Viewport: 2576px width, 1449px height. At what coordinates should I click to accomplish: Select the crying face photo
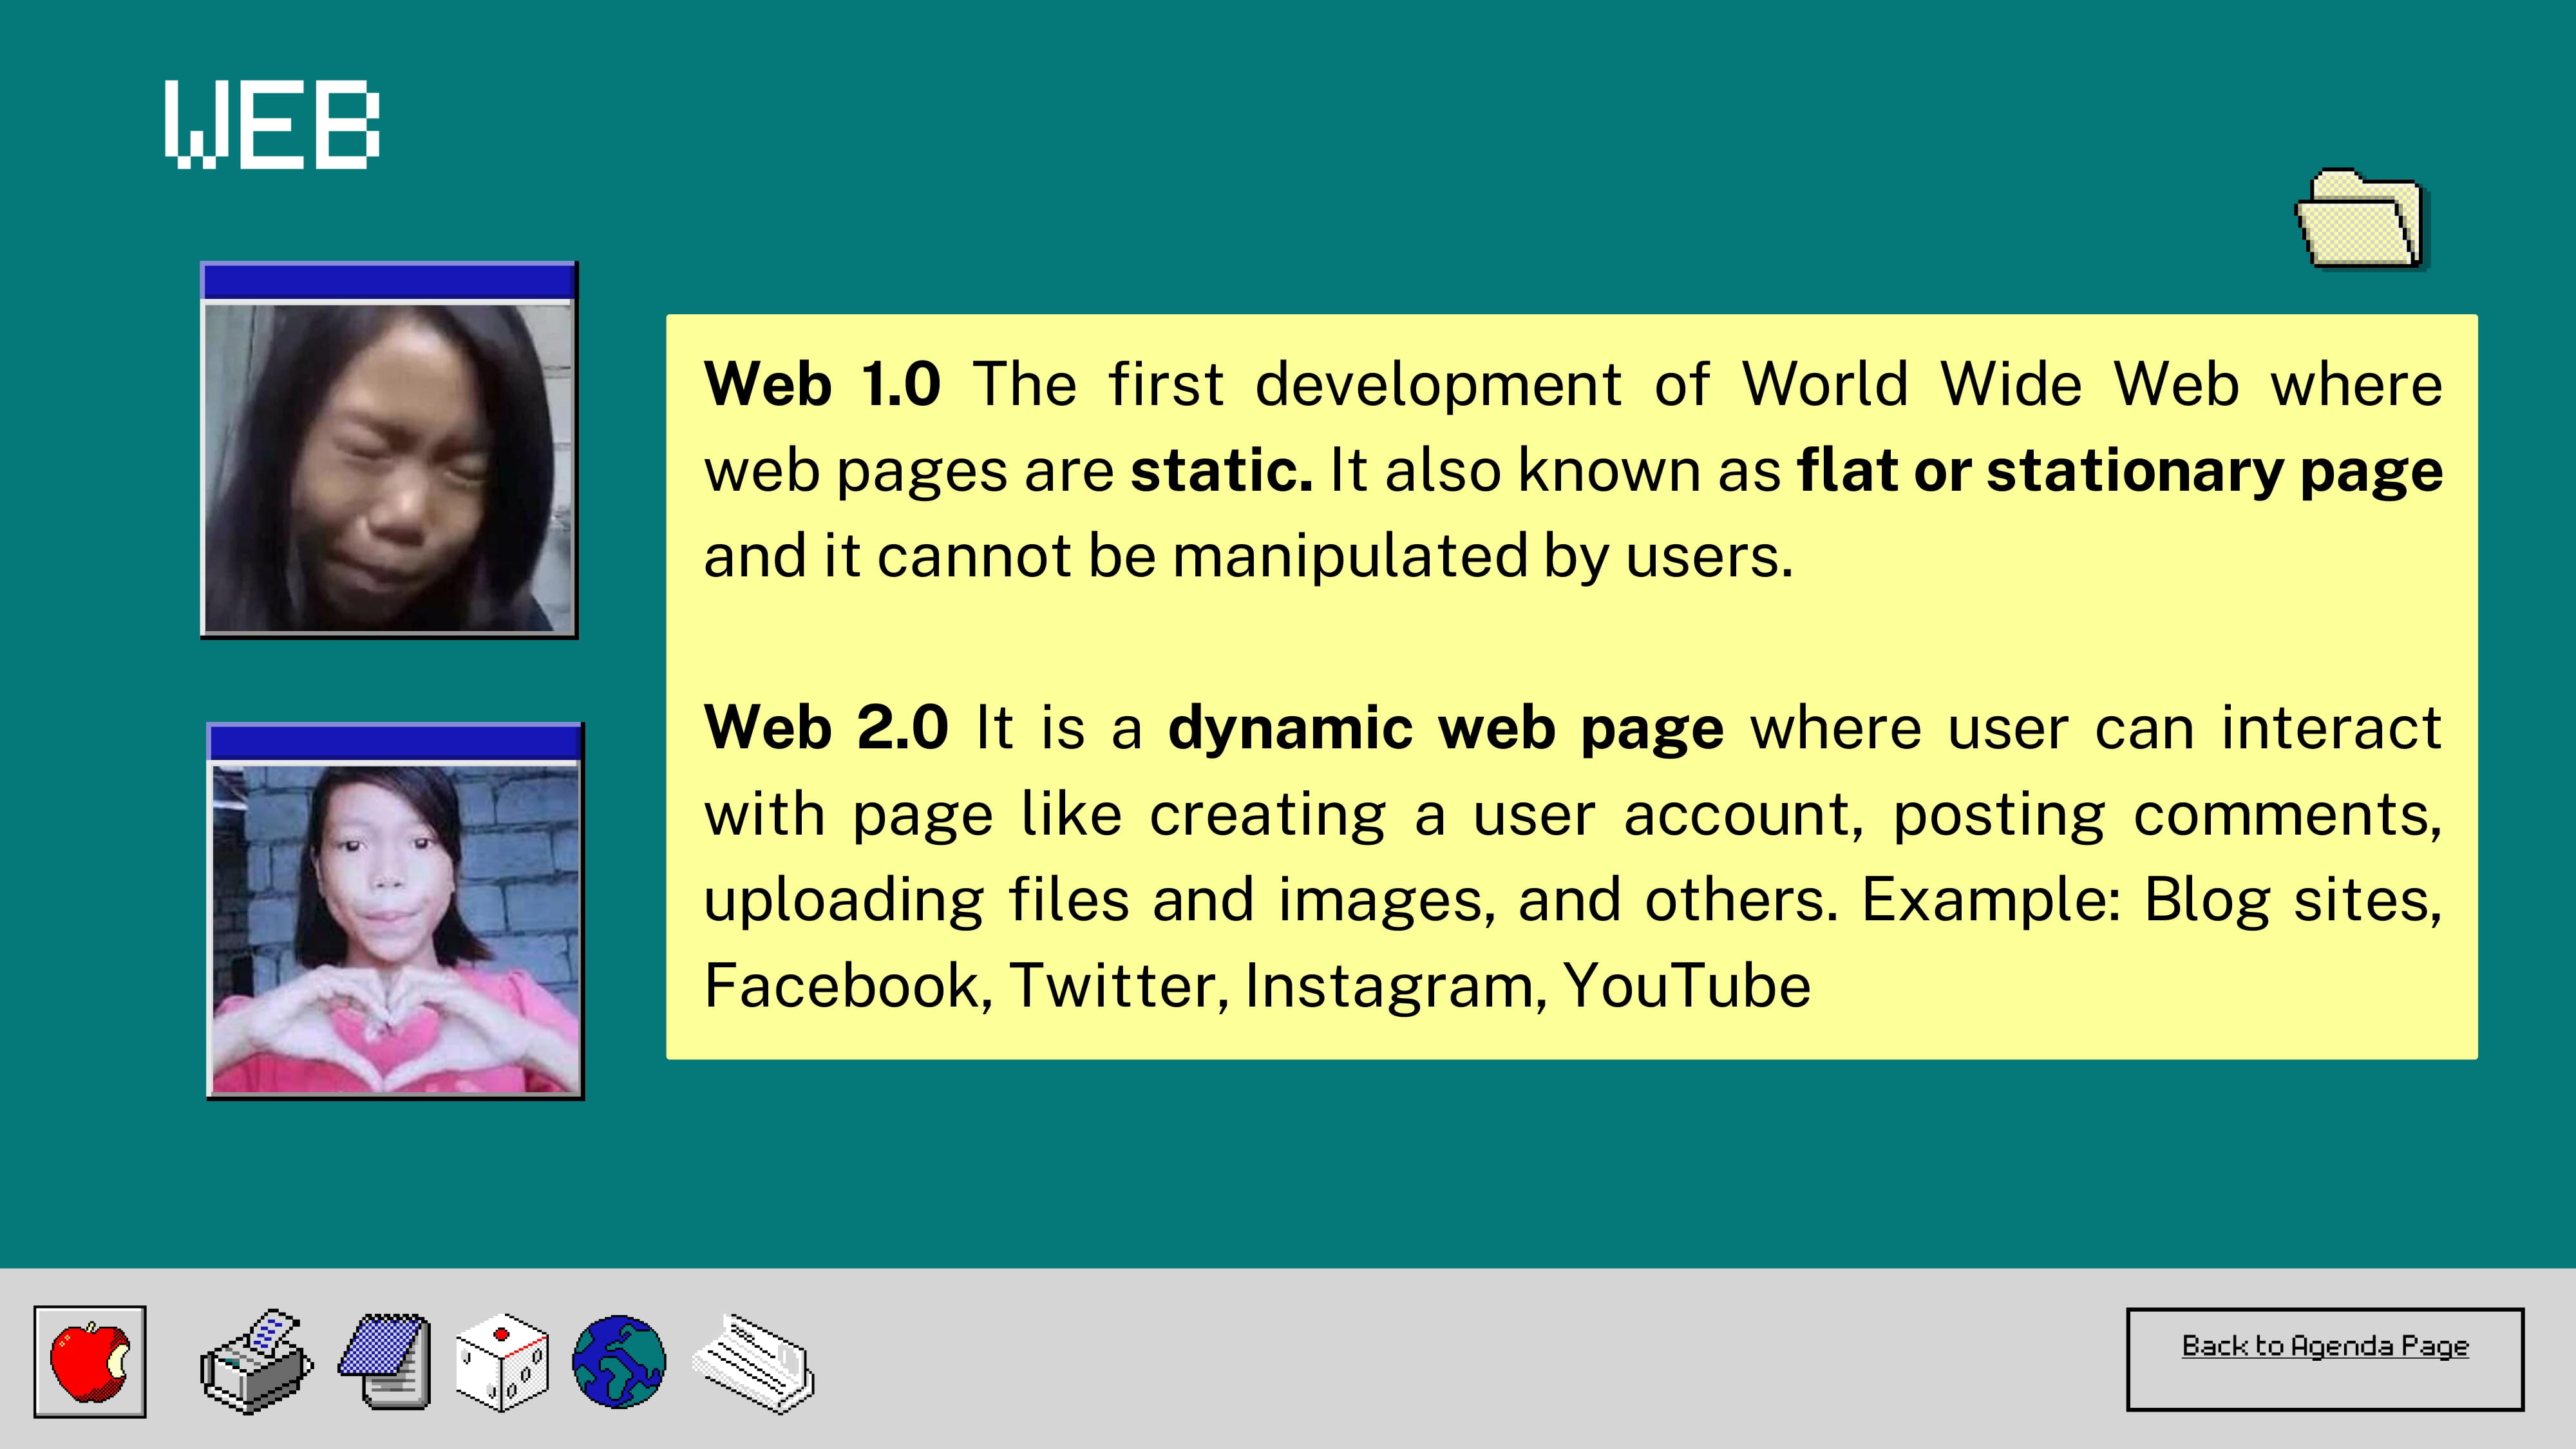click(x=388, y=467)
